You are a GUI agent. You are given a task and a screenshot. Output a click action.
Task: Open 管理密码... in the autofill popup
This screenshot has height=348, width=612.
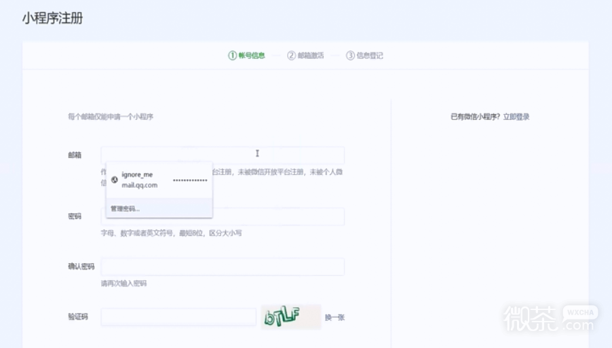click(126, 209)
